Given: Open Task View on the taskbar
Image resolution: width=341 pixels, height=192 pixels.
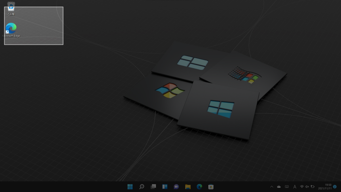Looking at the screenshot, I should point(153,187).
